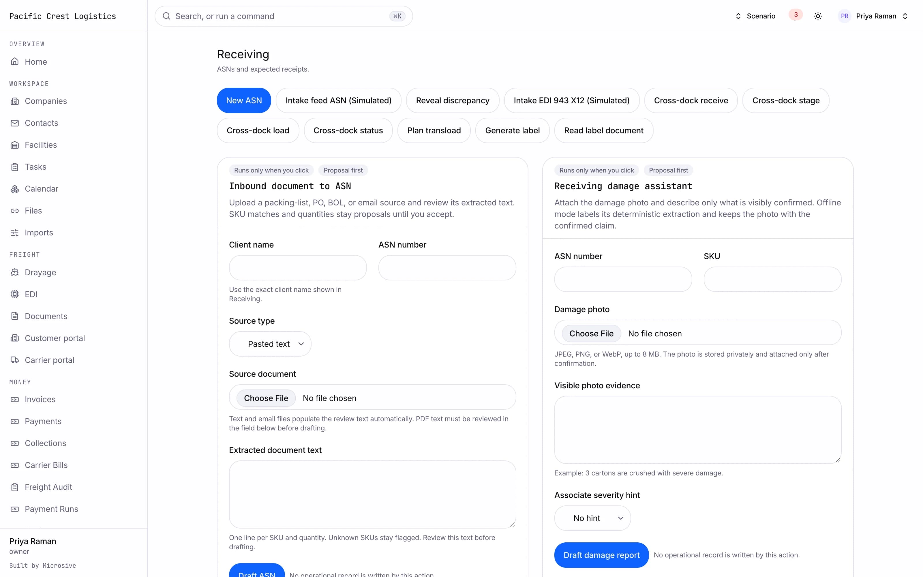
Task: Open the Tasks clipboard icon
Action: (14, 167)
